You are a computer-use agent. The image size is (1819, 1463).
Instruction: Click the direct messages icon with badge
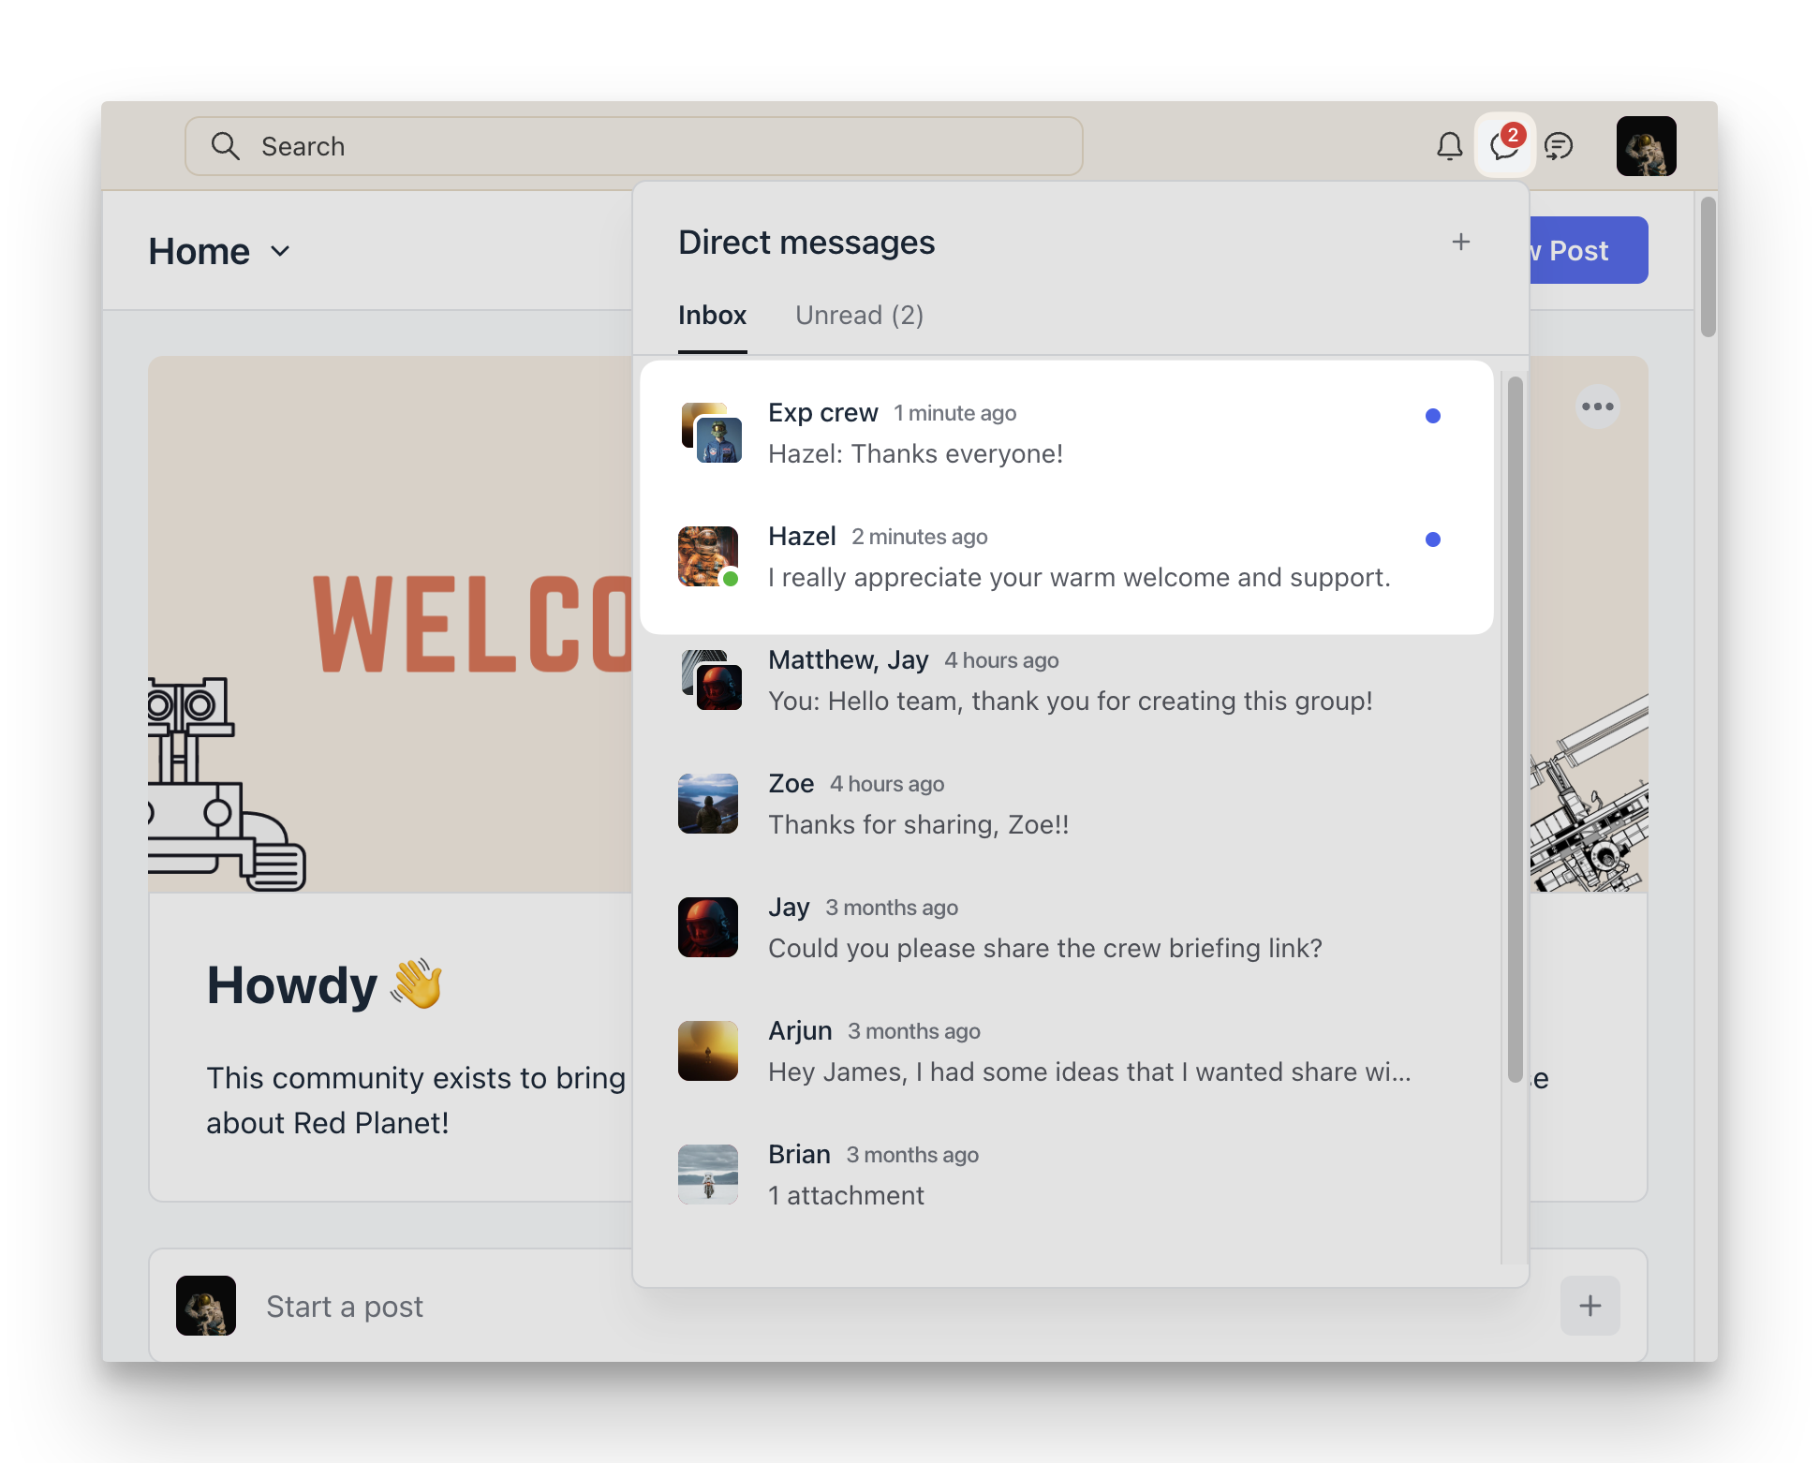point(1505,147)
